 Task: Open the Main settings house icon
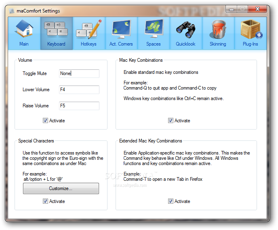(x=24, y=29)
